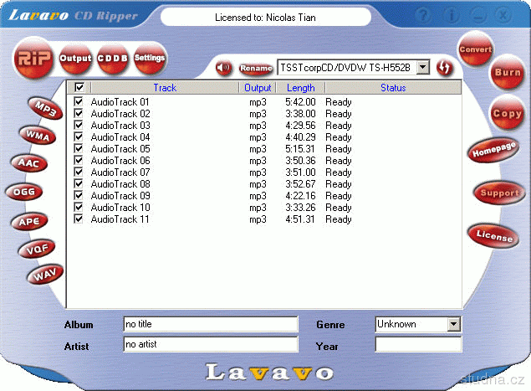Uncheck AudioTrack 09 checkbox
The height and width of the screenshot is (391, 531).
tap(79, 195)
